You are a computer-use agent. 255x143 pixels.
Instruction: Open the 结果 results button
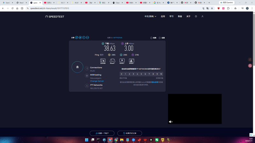pos(153,38)
